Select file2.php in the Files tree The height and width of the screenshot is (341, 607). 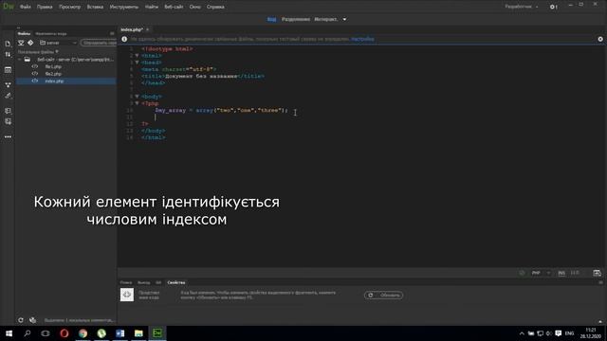point(53,74)
